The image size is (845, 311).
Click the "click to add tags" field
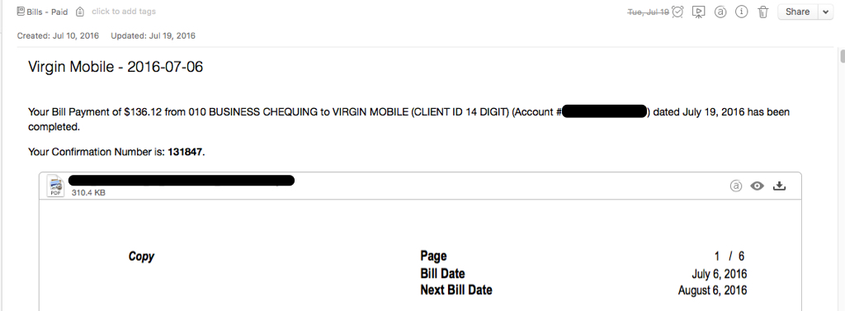click(124, 12)
